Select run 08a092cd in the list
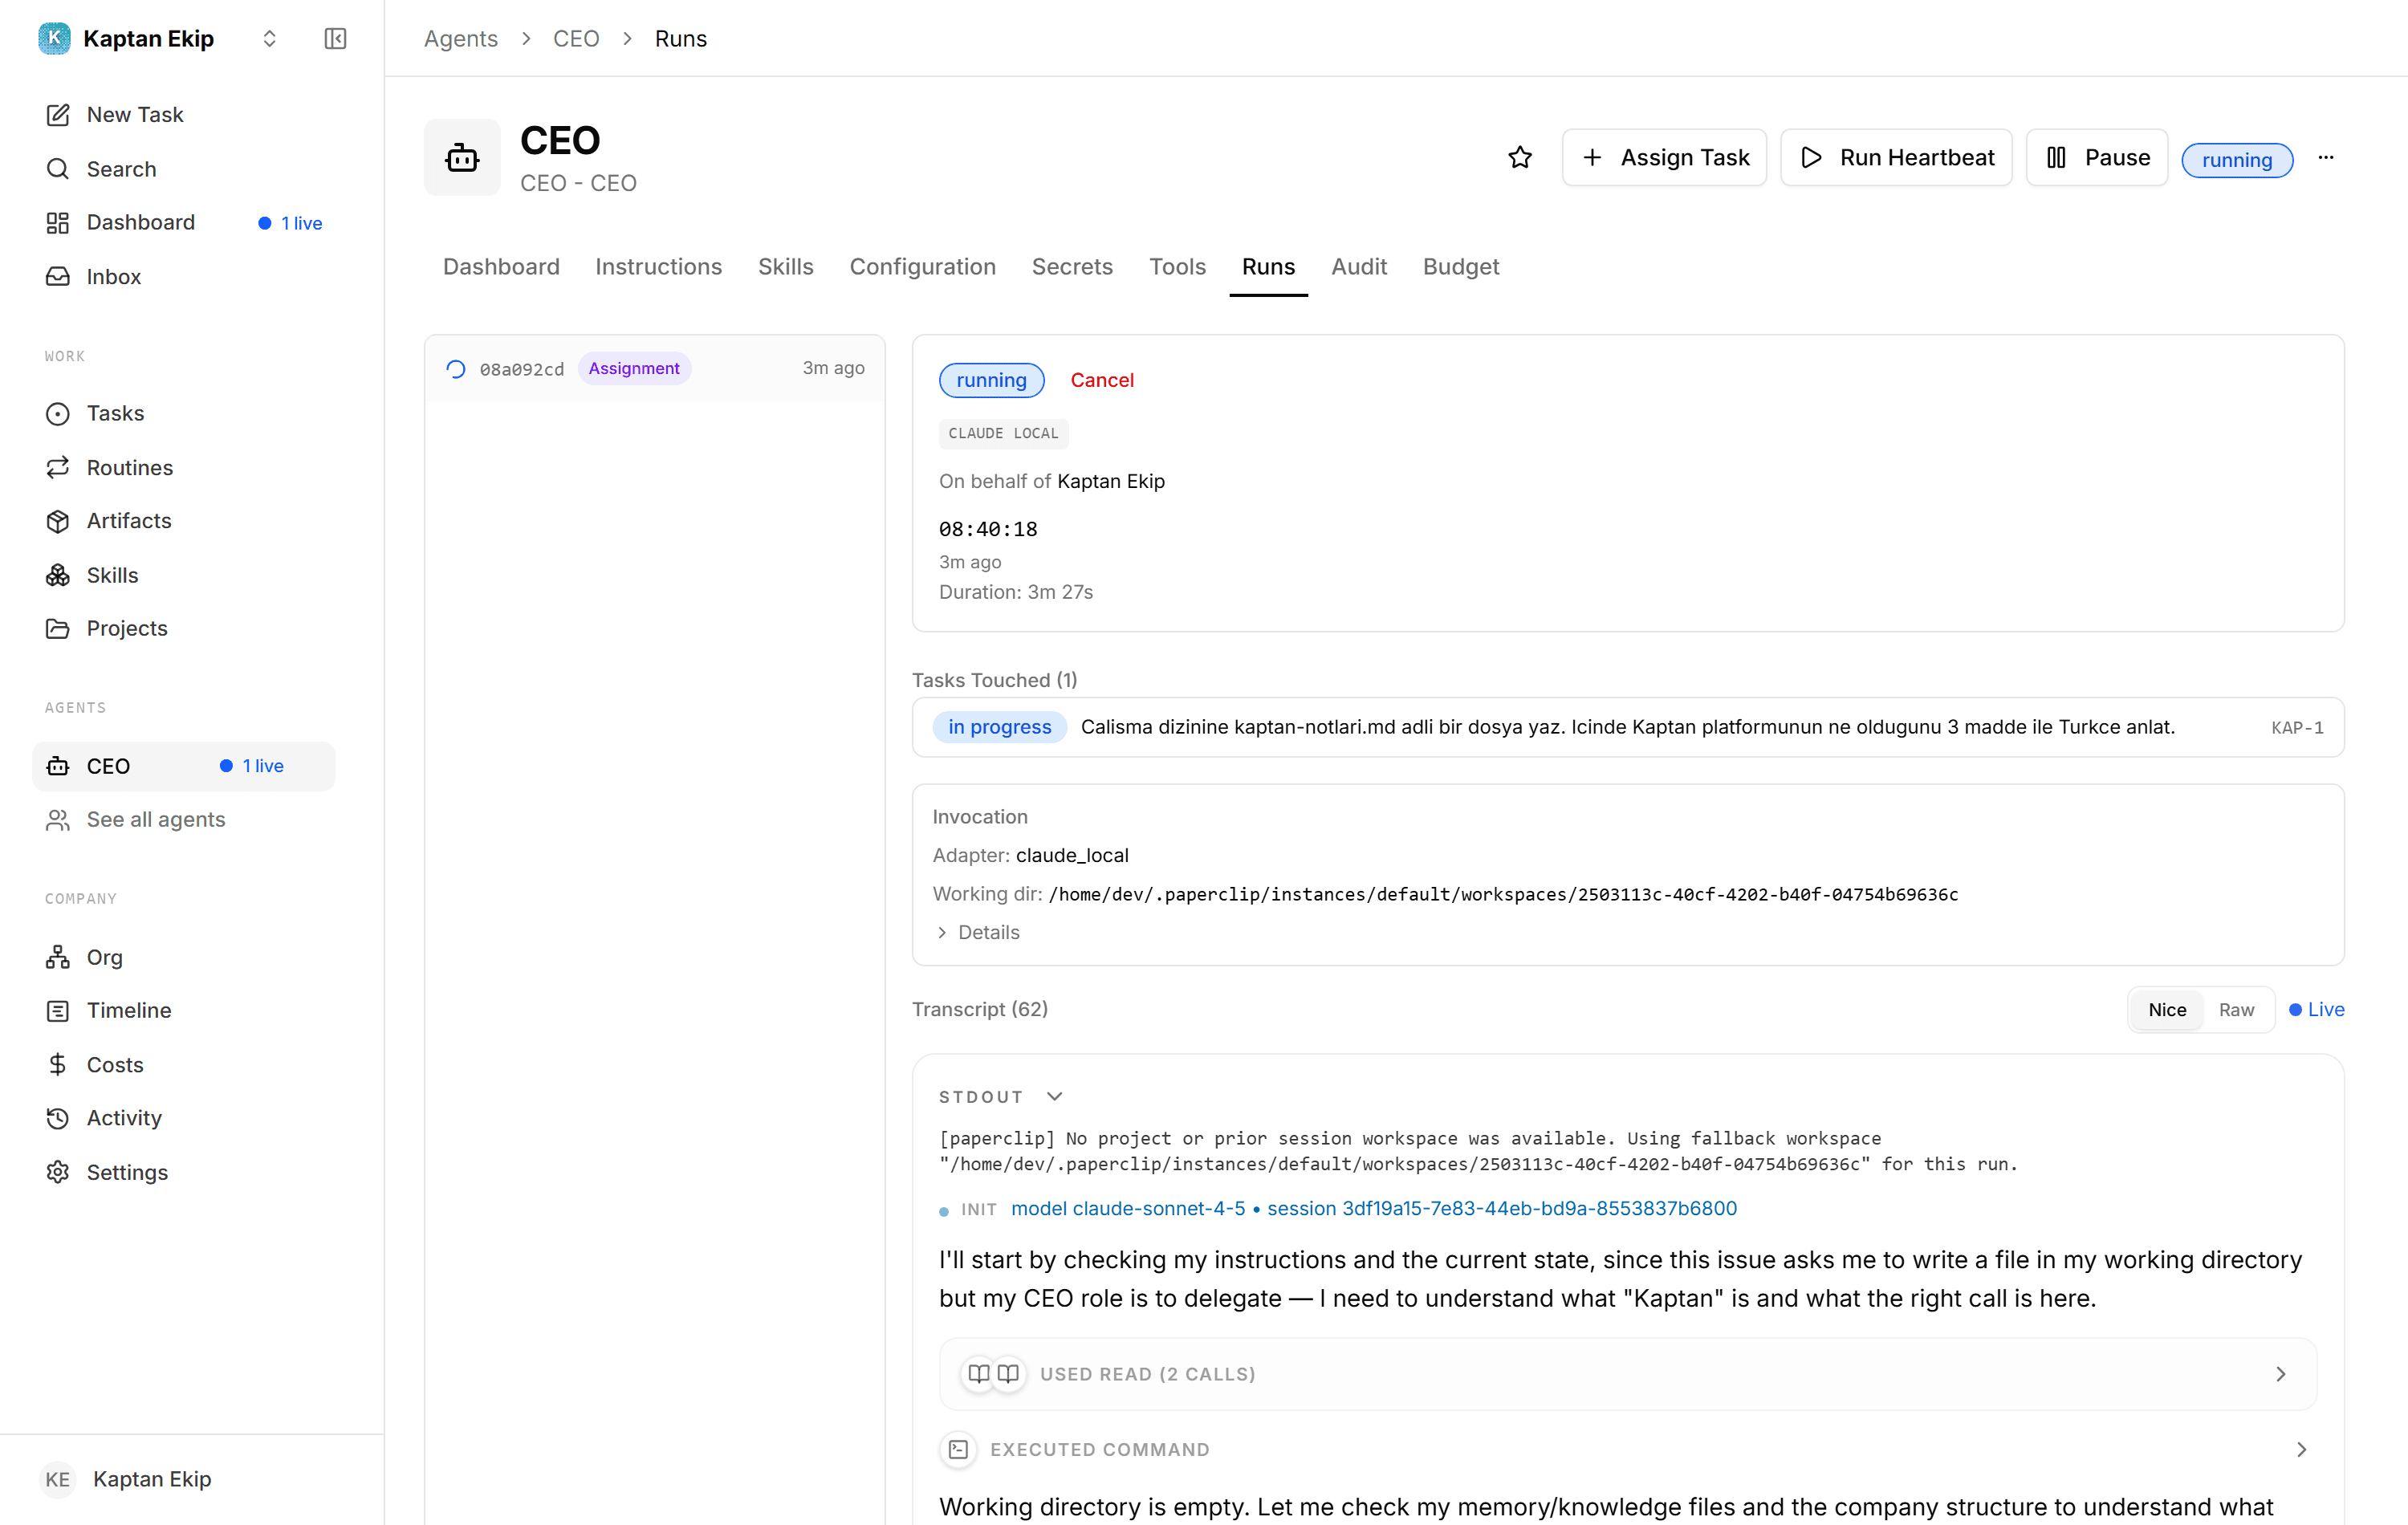This screenshot has height=1525, width=2408. click(x=655, y=368)
